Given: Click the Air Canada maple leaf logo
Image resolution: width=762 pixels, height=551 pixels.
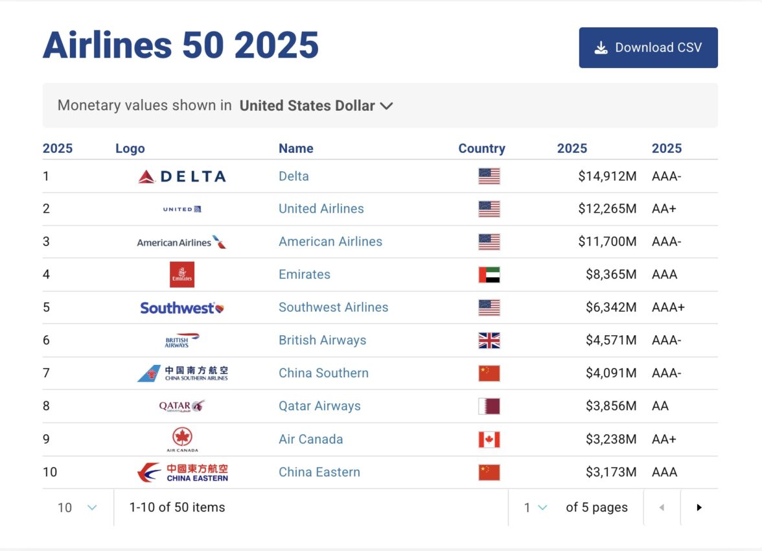Looking at the screenshot, I should pos(182,439).
